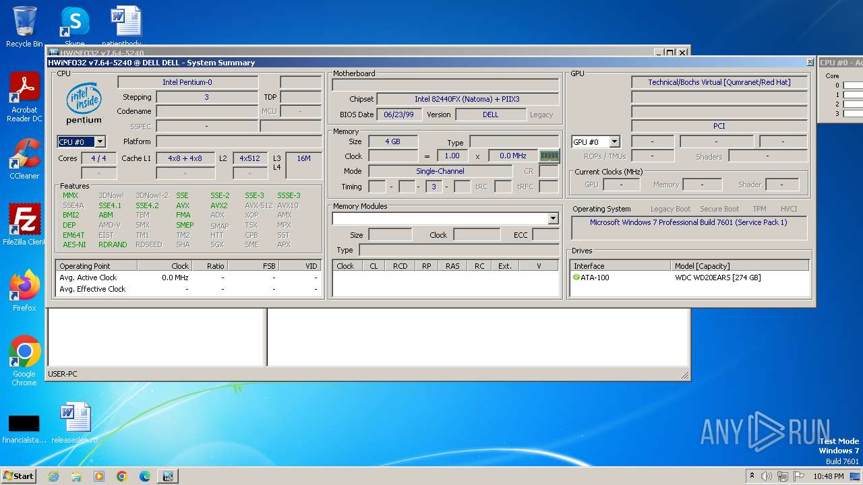This screenshot has height=485, width=863.
Task: Click the BIOS Date value 06/23/99
Action: [399, 115]
